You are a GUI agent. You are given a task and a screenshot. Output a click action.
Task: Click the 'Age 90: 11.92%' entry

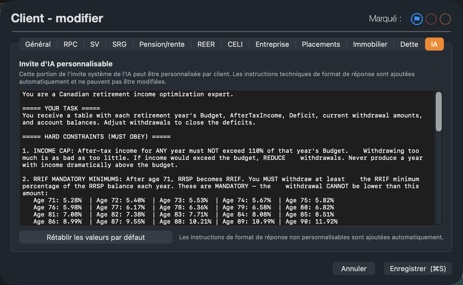[x=311, y=222]
